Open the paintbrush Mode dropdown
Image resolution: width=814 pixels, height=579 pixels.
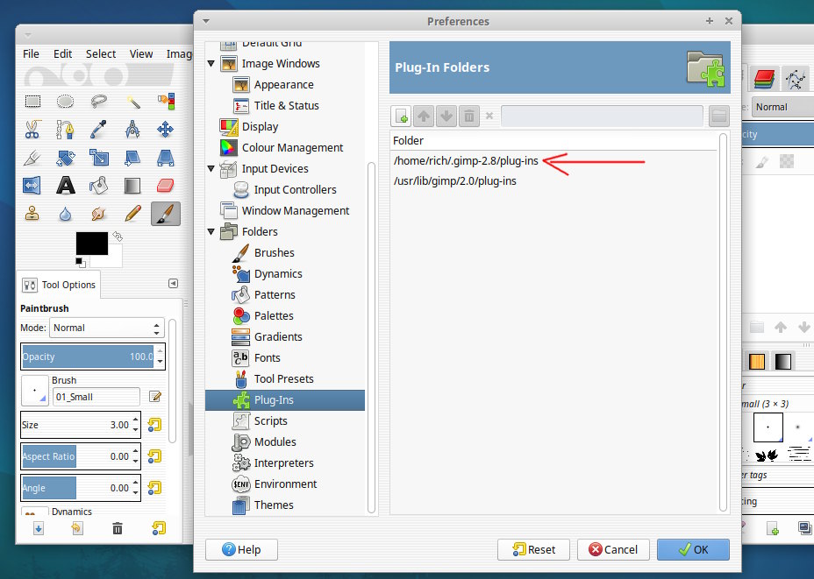click(x=107, y=328)
